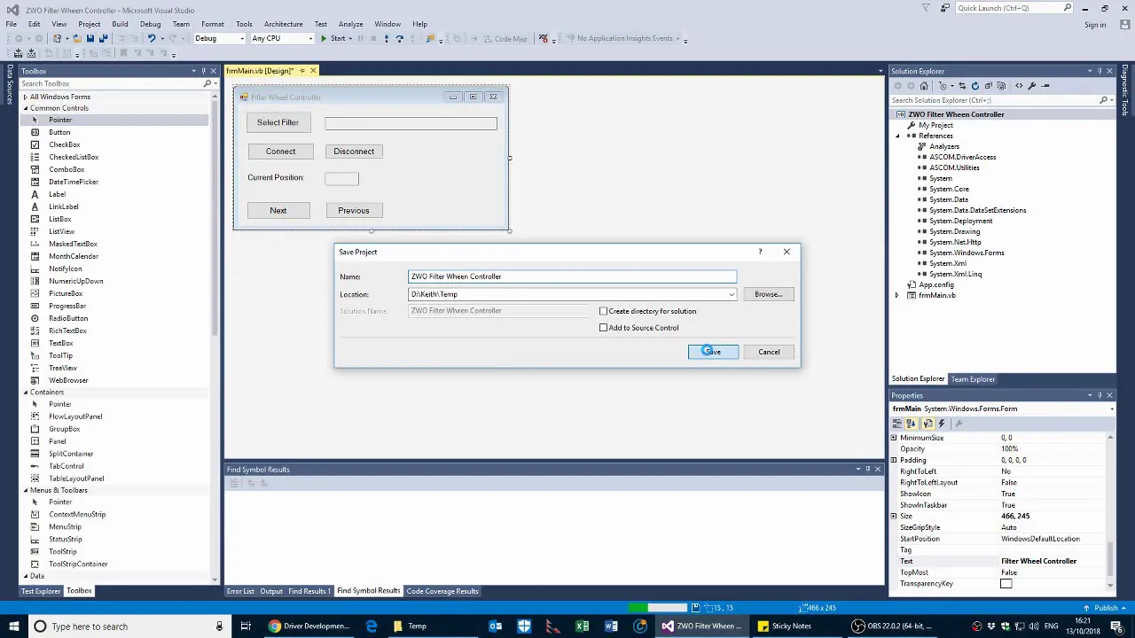
Task: Click notifications flag icon in title bar
Action: tap(927, 8)
